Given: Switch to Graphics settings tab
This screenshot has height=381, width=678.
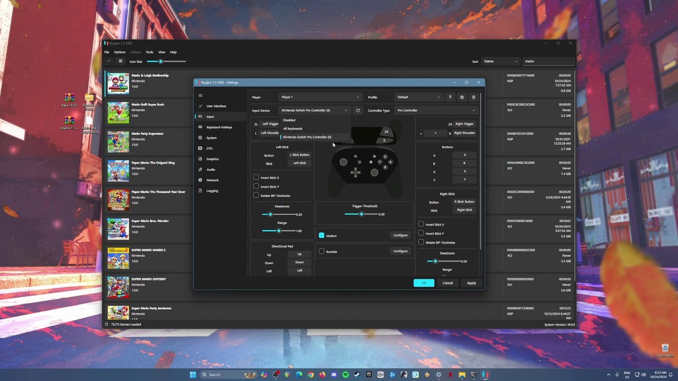Looking at the screenshot, I should (220, 159).
